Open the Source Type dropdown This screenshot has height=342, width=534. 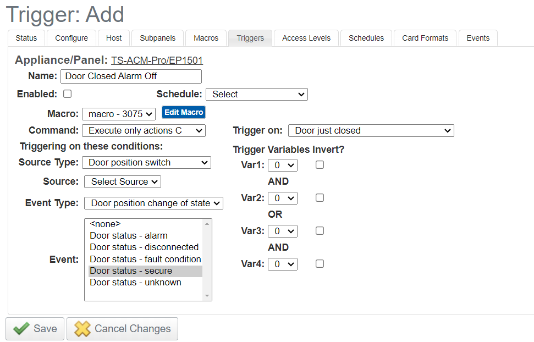[146, 162]
